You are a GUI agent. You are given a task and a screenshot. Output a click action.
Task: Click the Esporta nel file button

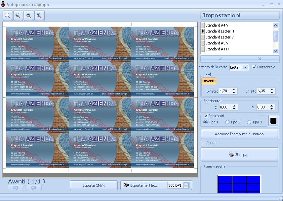tap(143, 185)
